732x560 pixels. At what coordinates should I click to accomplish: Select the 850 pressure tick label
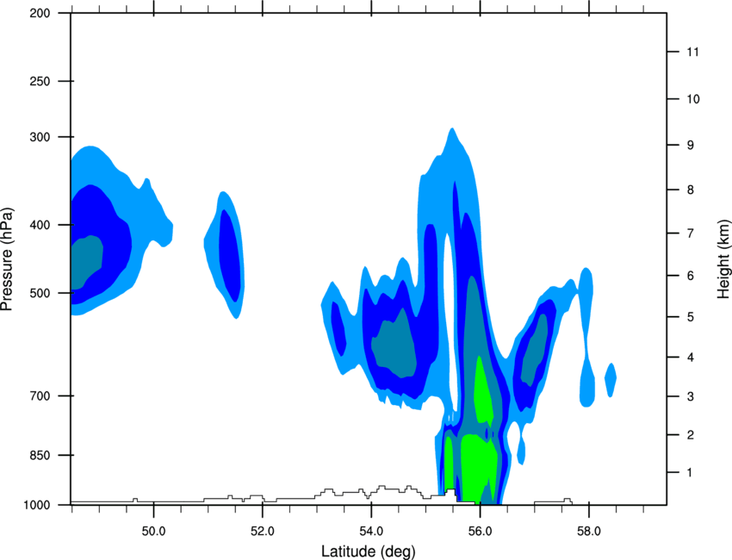40,456
